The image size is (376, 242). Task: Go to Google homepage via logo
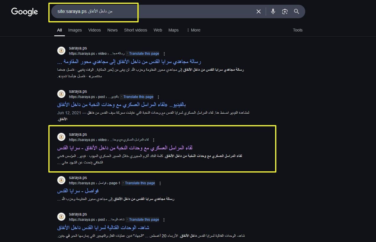click(24, 12)
